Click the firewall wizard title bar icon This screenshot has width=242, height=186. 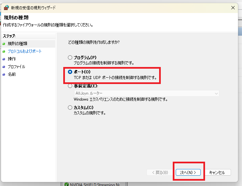(6, 8)
